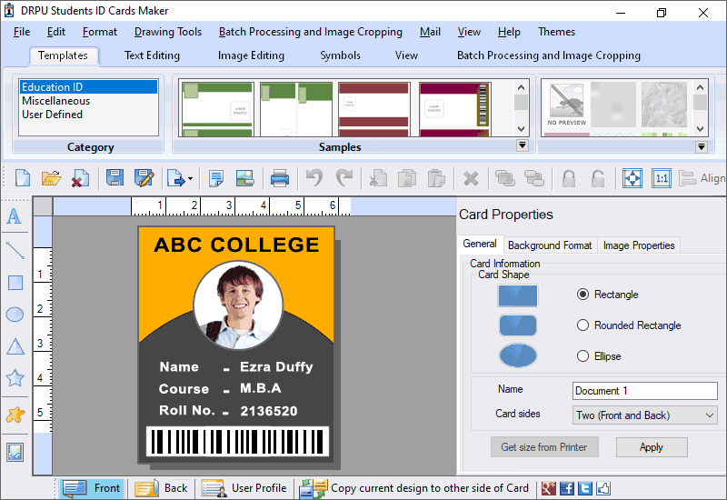Click the 1:1 actual size icon

point(662,178)
